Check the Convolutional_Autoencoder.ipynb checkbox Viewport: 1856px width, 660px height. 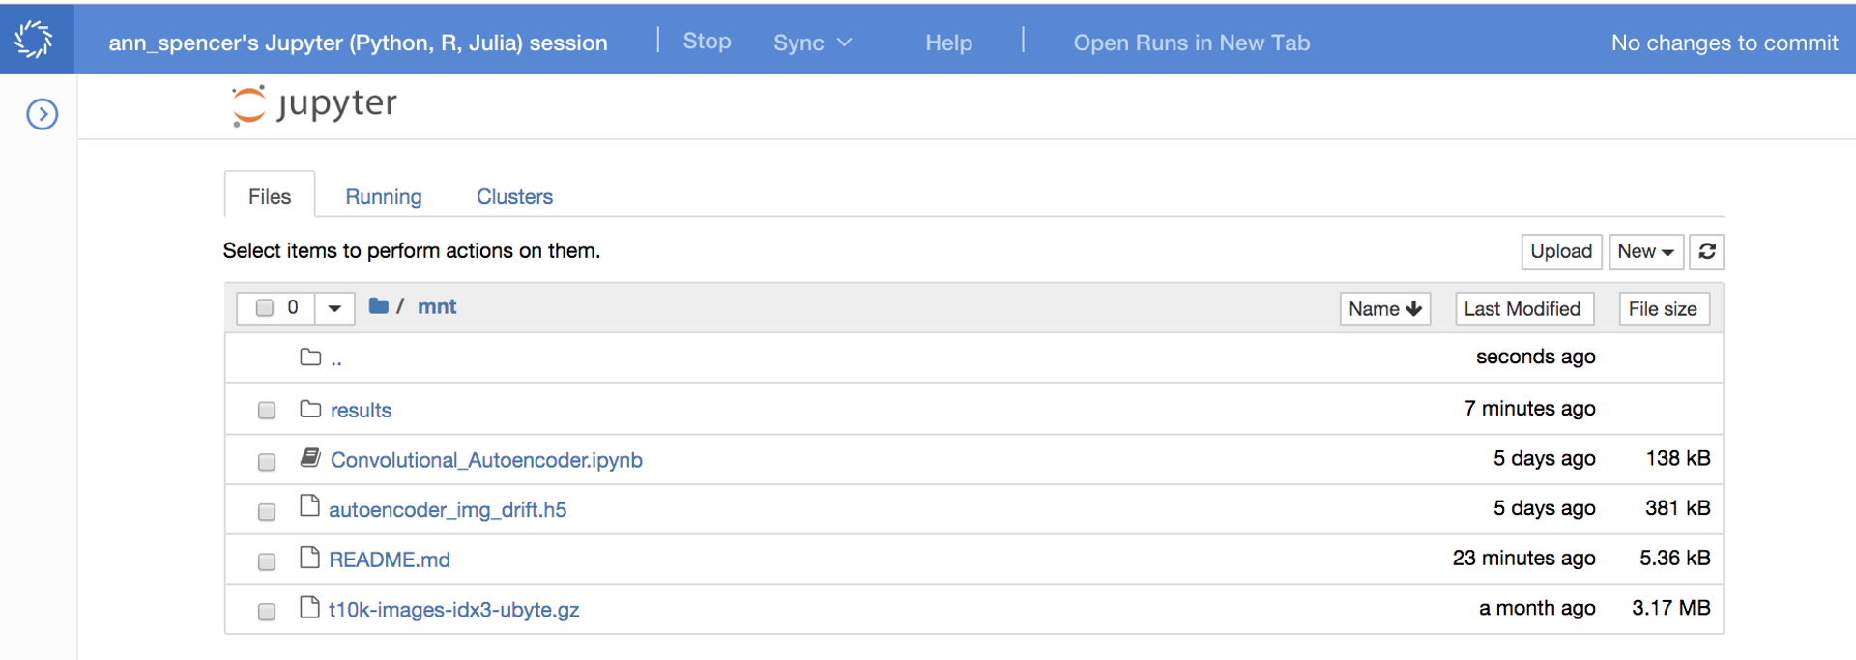(267, 462)
